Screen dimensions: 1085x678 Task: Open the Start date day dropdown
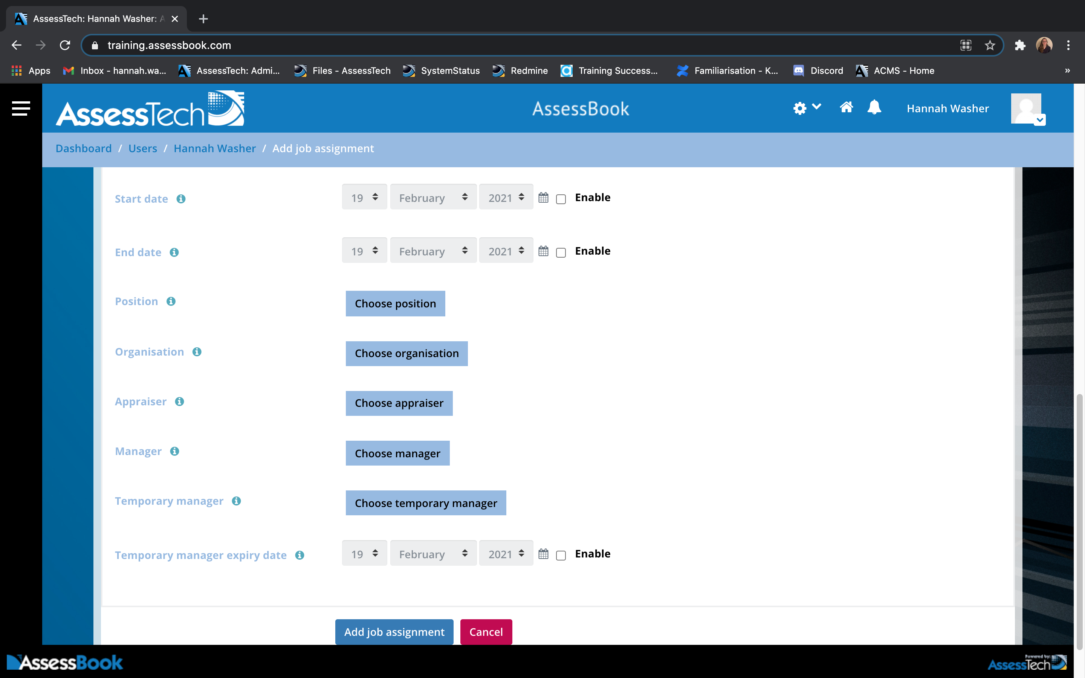[x=364, y=197]
